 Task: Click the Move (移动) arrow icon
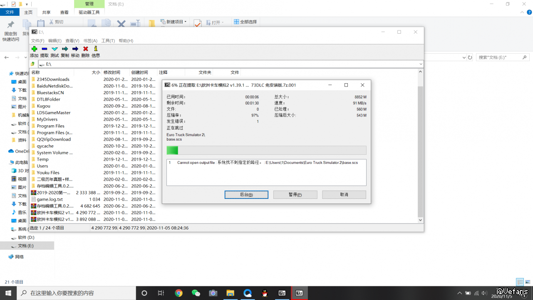coord(75,49)
